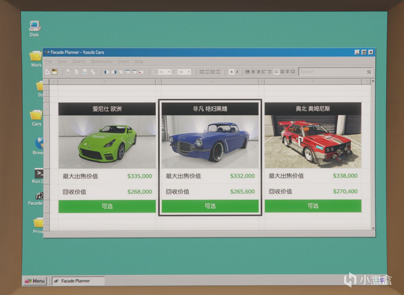Click the Facade Planner - Yusufs Cars title bar

pos(209,52)
